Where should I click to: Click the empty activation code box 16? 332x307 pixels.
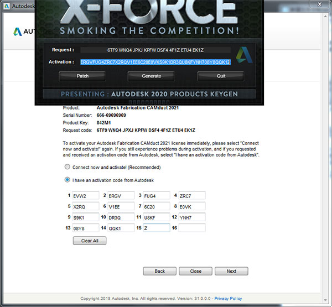192,228
